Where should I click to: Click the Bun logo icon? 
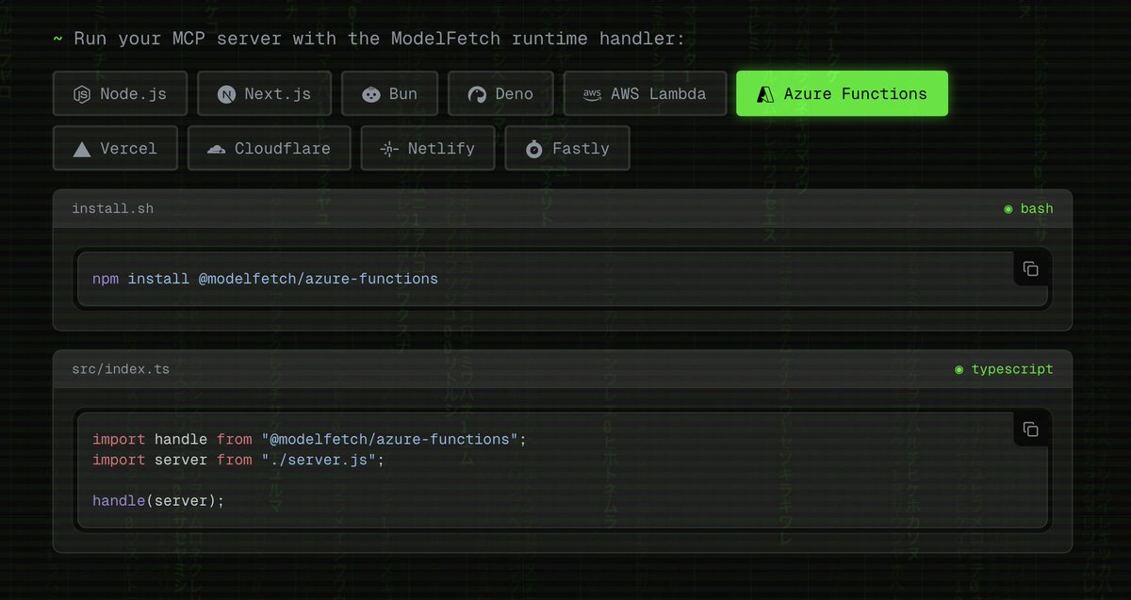click(x=370, y=94)
